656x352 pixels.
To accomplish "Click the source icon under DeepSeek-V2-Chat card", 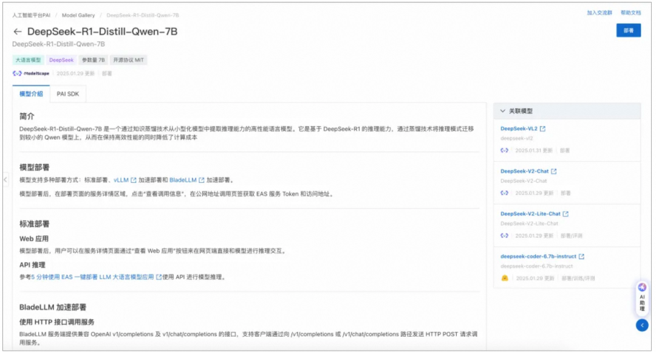I will 505,193.
